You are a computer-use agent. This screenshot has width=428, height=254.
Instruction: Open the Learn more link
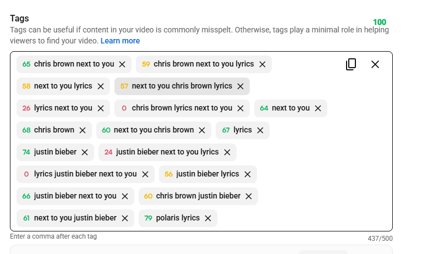[120, 41]
